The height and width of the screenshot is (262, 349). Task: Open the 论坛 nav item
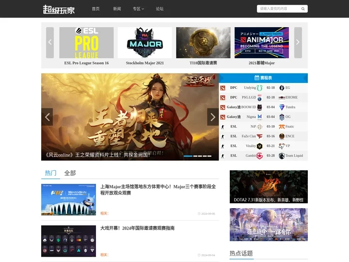pyautogui.click(x=159, y=9)
